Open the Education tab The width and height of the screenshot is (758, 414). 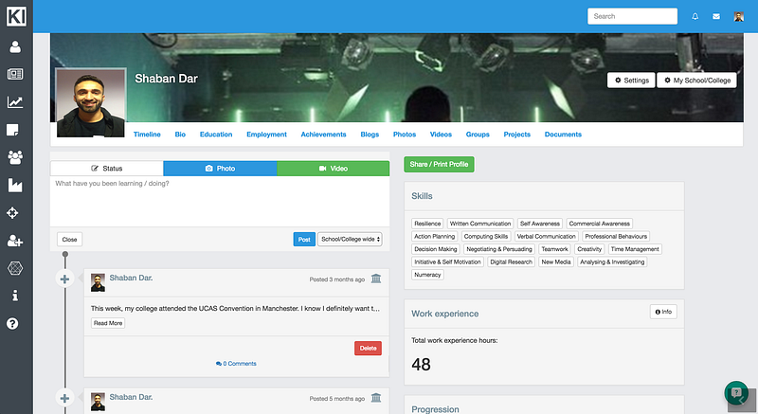coord(216,135)
